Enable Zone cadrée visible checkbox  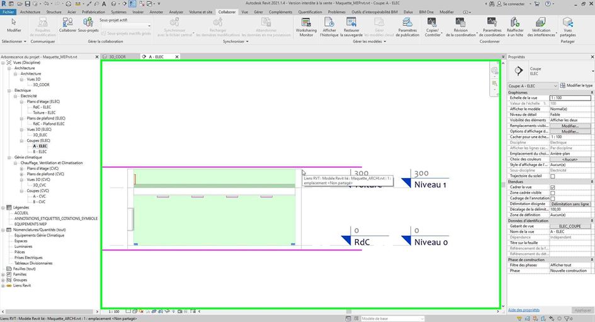tap(553, 193)
